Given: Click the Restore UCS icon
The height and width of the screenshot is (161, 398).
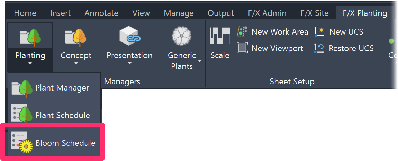Looking at the screenshot, I should click(319, 48).
